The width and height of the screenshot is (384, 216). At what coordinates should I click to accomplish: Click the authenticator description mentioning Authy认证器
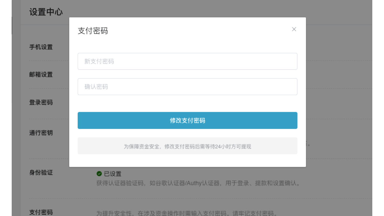point(198,183)
